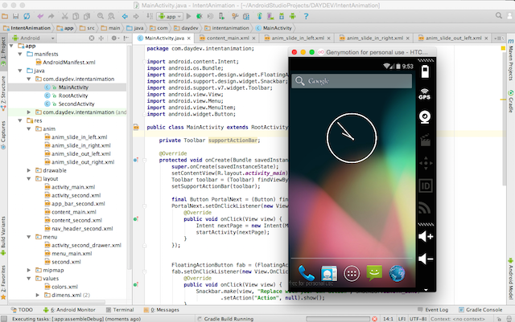Expand the dimens.xml node
Image resolution: width=515 pixels, height=322 pixels.
point(38,295)
